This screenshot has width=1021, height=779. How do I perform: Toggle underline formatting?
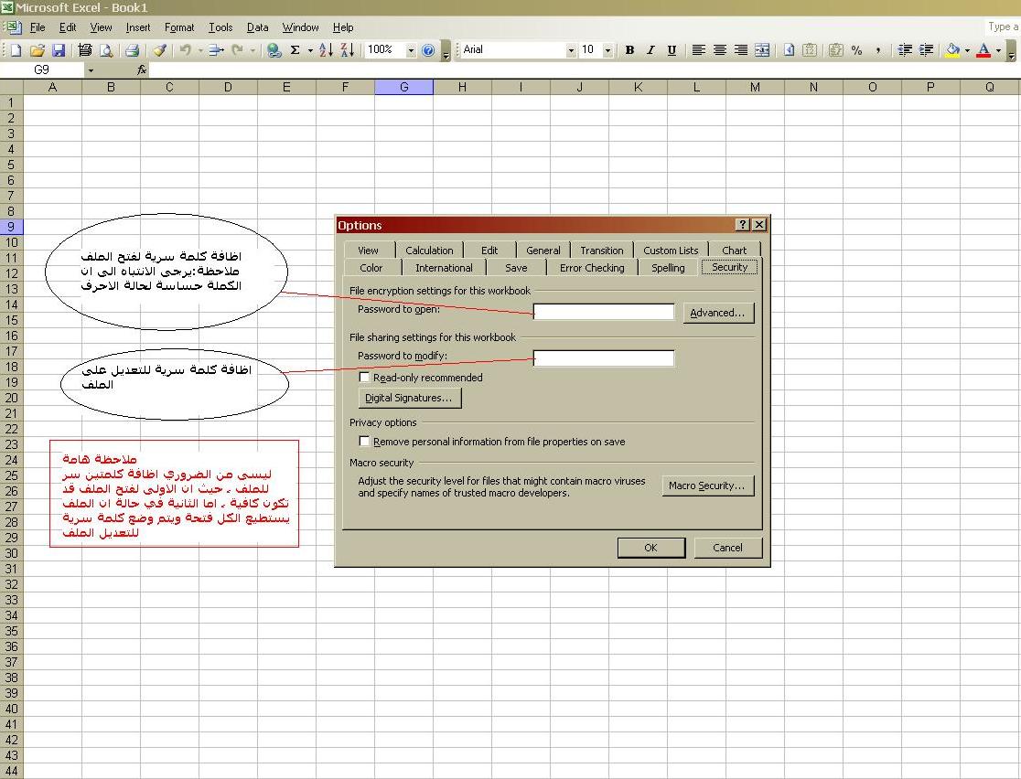(672, 50)
